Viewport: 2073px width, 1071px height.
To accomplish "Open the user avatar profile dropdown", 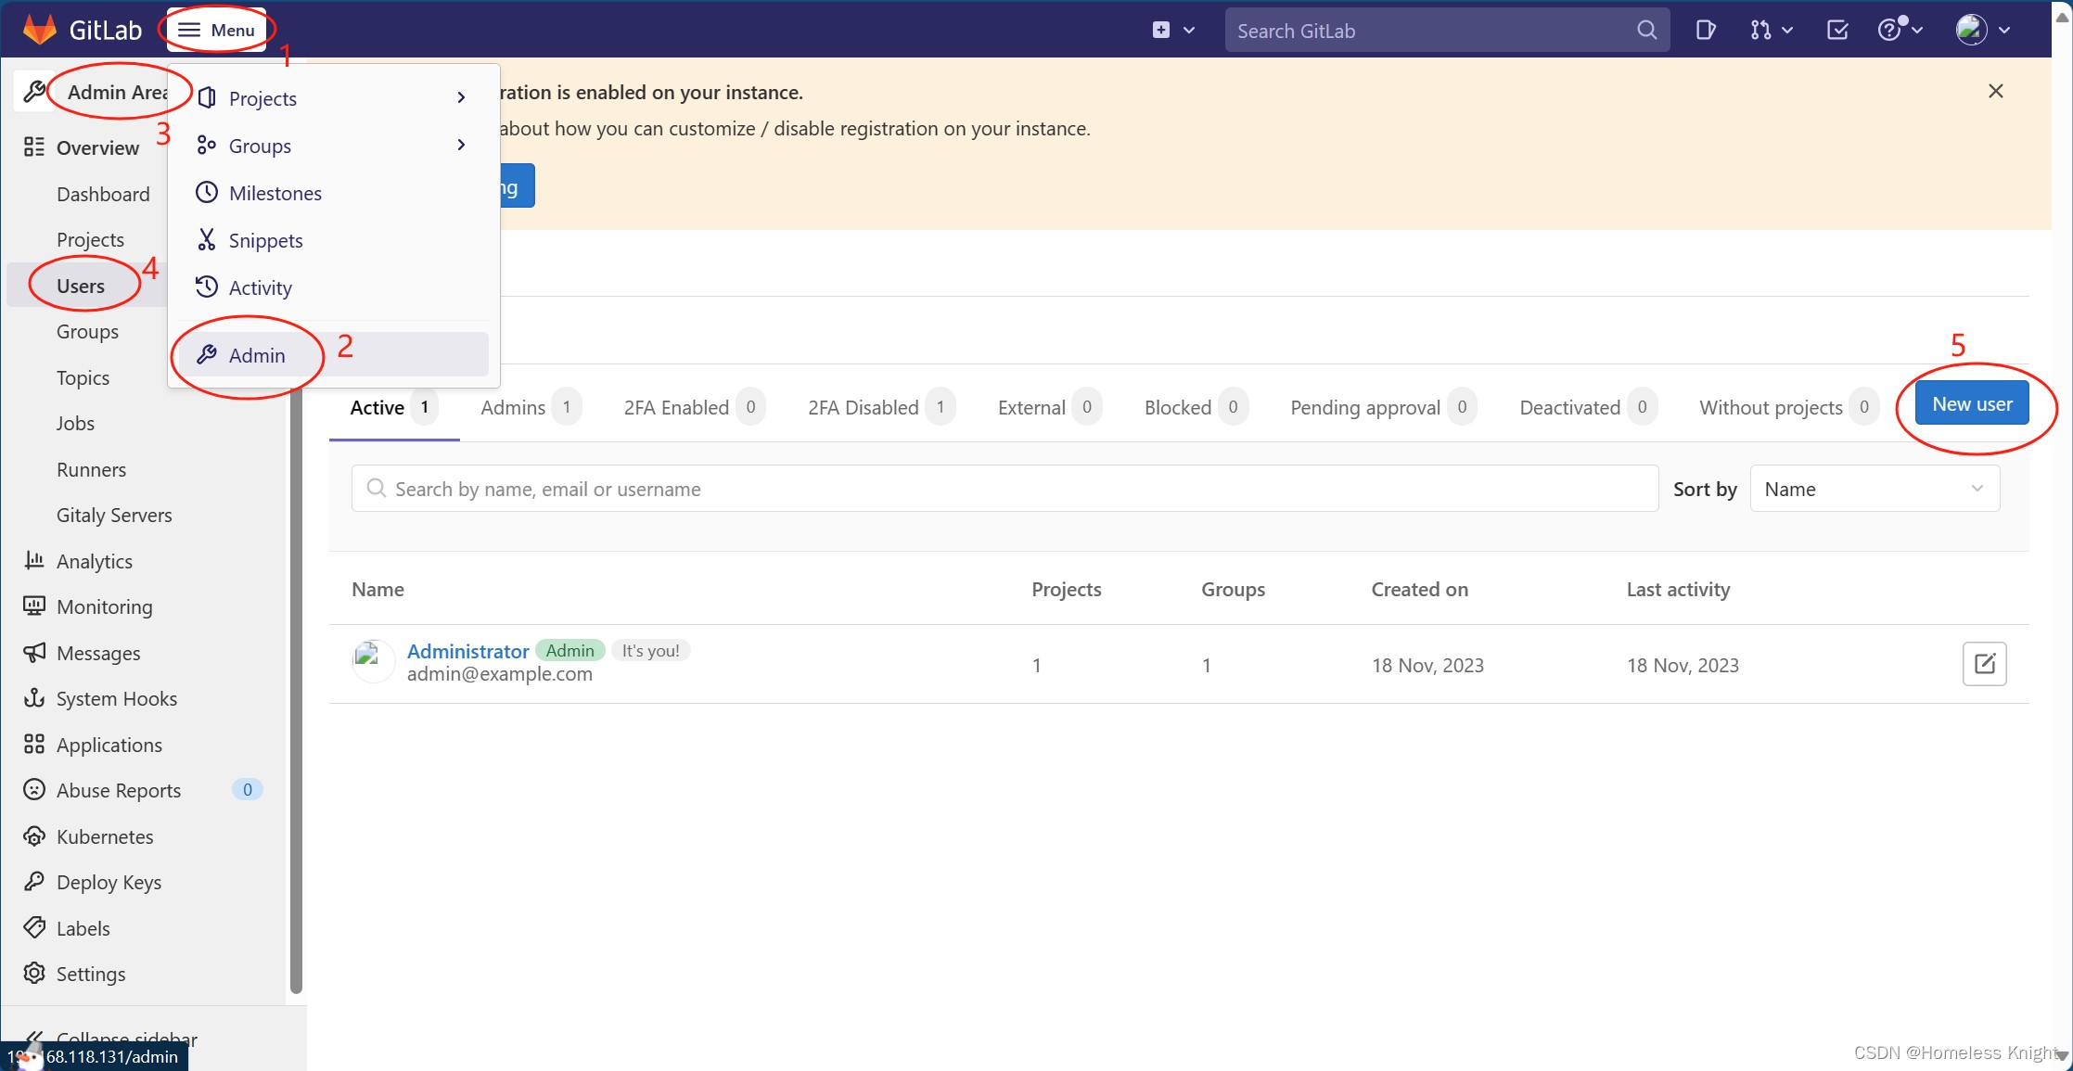I will point(1982,31).
